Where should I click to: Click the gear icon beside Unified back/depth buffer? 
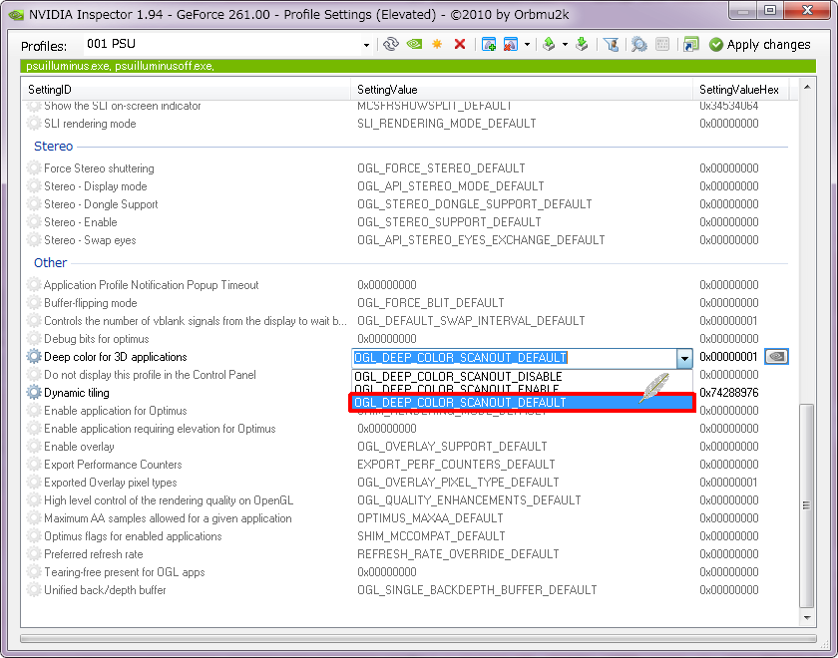pos(34,590)
